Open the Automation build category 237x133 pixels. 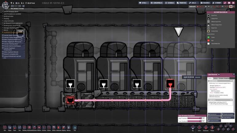59,128
